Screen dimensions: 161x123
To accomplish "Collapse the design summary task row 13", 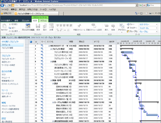I will click(53, 83).
